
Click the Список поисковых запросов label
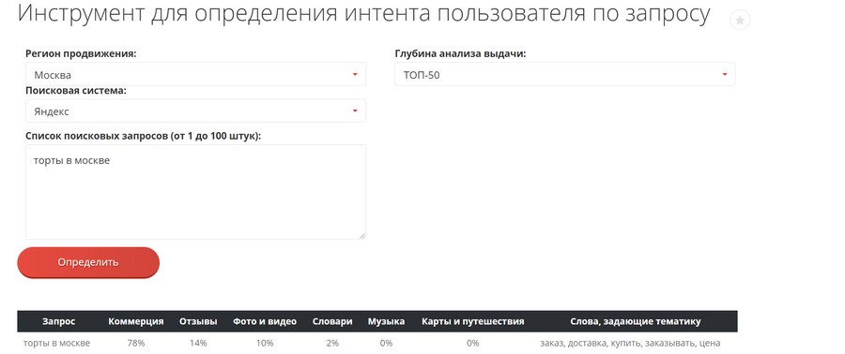(x=143, y=136)
